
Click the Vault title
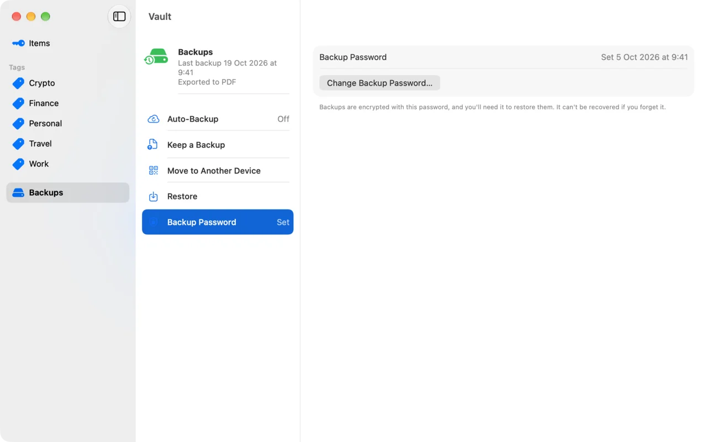[x=160, y=17]
